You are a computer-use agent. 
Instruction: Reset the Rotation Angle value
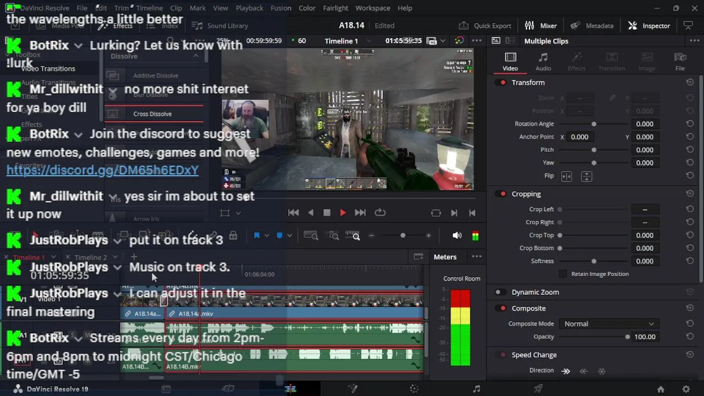click(690, 124)
